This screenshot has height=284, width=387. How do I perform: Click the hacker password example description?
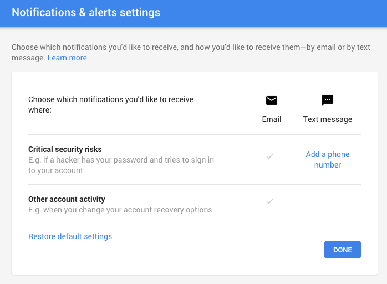point(121,165)
